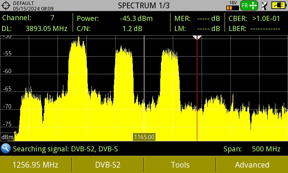Tap the -75 level axis label

tap(7, 124)
